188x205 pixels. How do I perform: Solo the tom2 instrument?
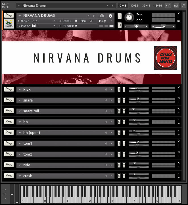(x=119, y=154)
